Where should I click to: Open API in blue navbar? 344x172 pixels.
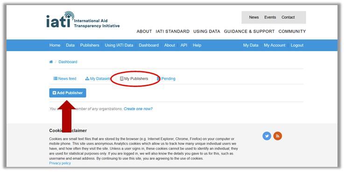tap(184, 45)
